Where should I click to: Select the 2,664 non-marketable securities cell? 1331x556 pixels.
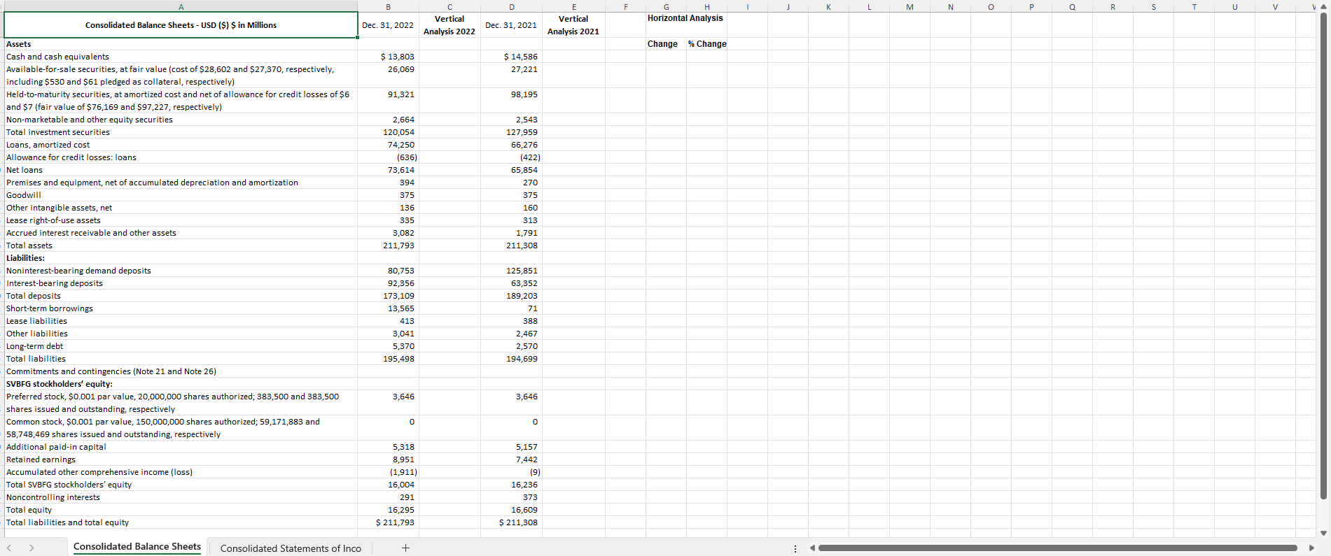pyautogui.click(x=388, y=120)
